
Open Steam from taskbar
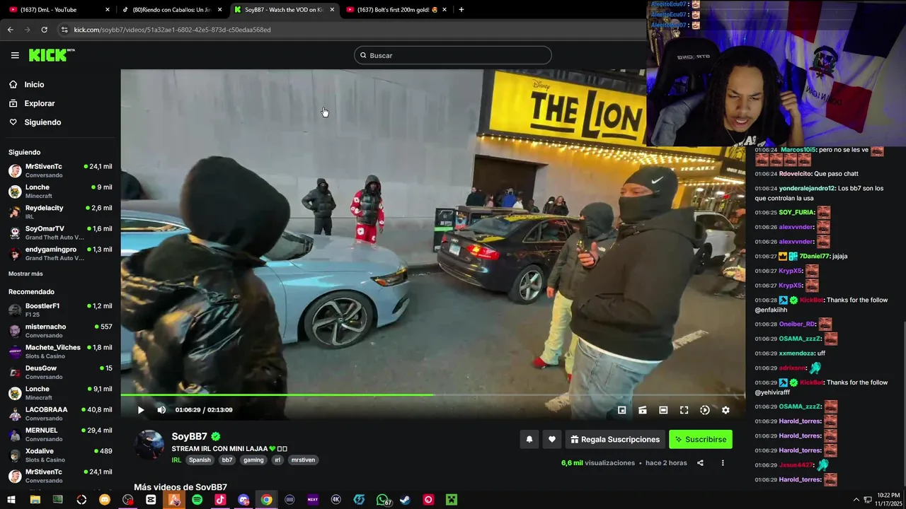pyautogui.click(x=405, y=500)
